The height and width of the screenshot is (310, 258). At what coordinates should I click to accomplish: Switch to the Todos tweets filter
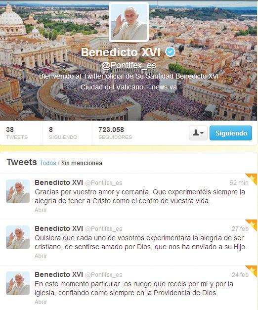tap(48, 163)
